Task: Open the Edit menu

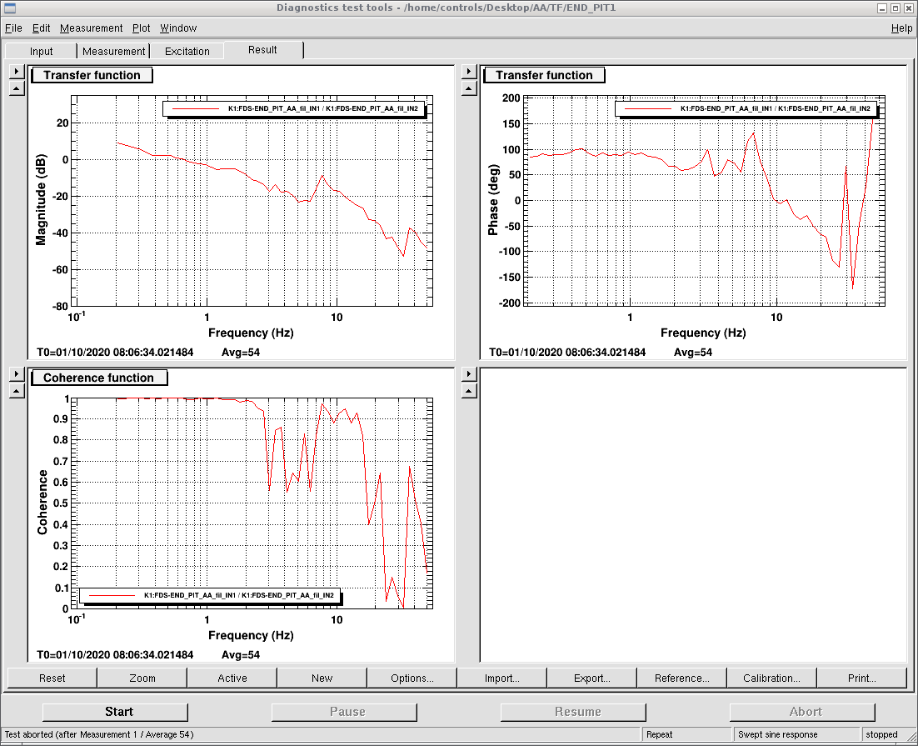Action: (x=41, y=28)
